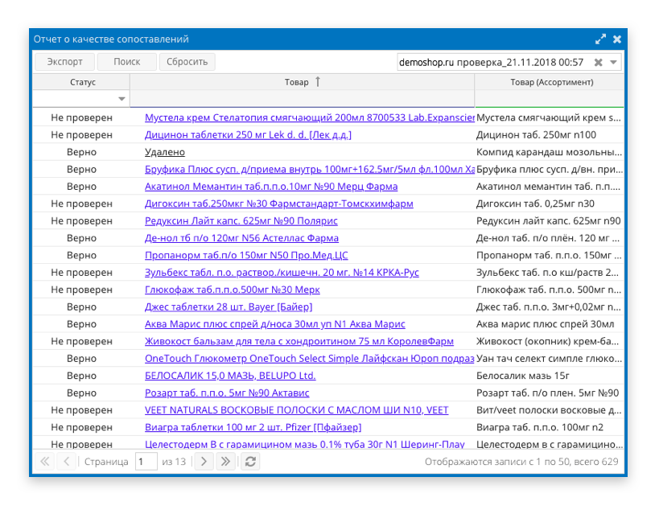The width and height of the screenshot is (659, 510).
Task: Open БЕЛОСАЛИК 15,0 МАЗЬ link
Action: (230, 376)
